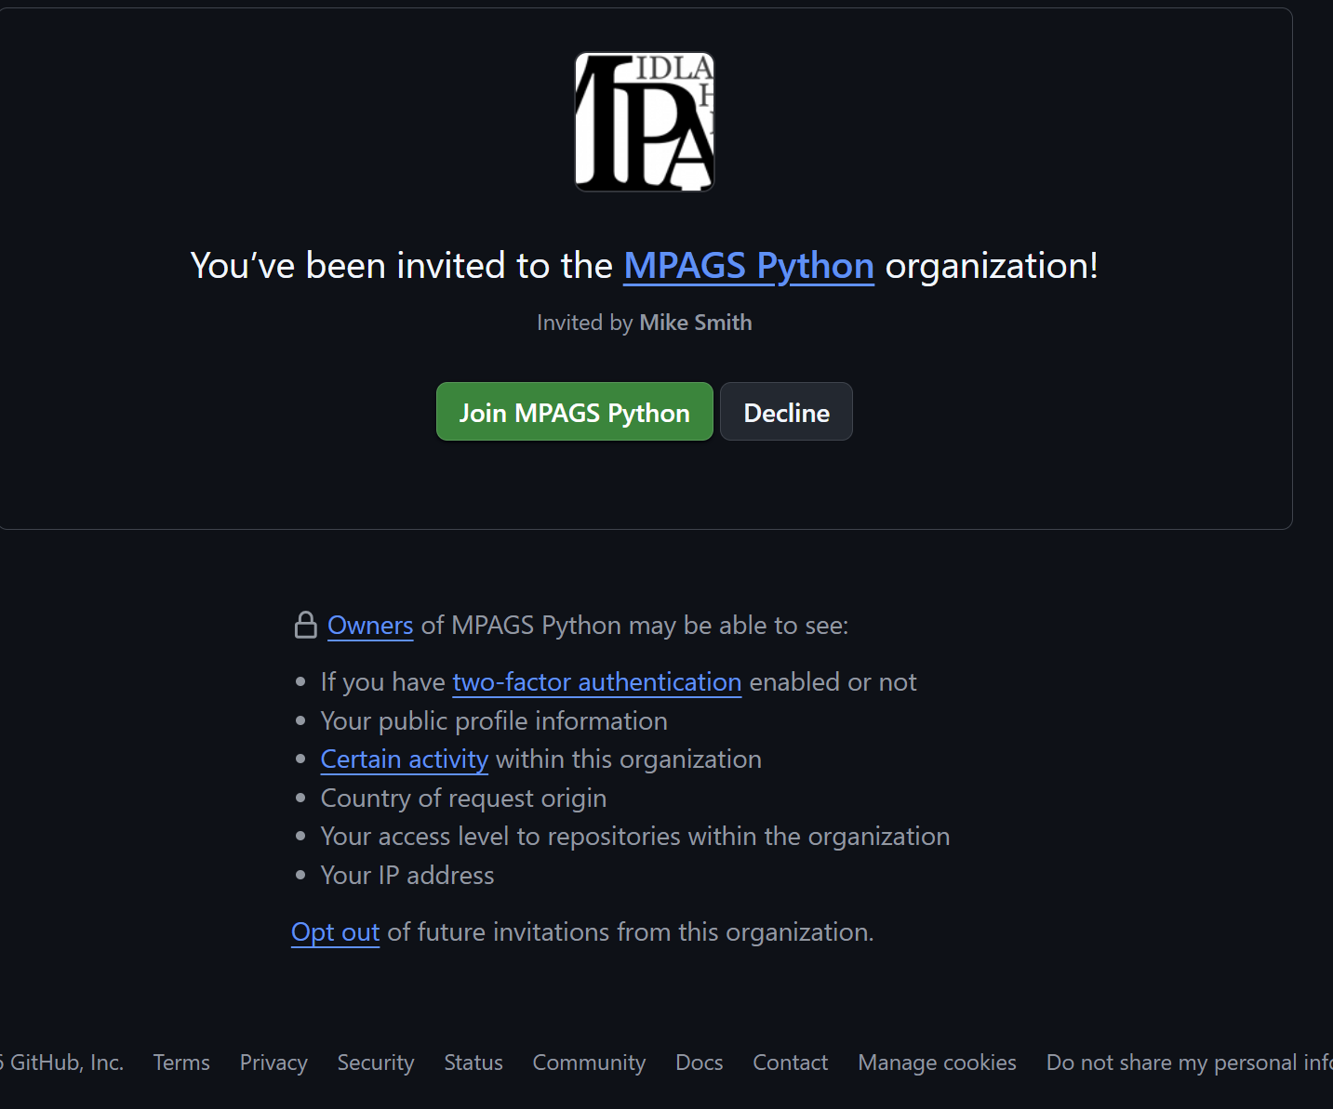Click the MPAGS organization logo image
This screenshot has width=1333, height=1109.
(x=644, y=122)
